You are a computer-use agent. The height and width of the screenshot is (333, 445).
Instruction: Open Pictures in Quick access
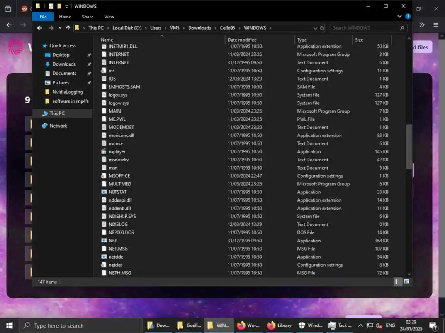[x=60, y=83]
